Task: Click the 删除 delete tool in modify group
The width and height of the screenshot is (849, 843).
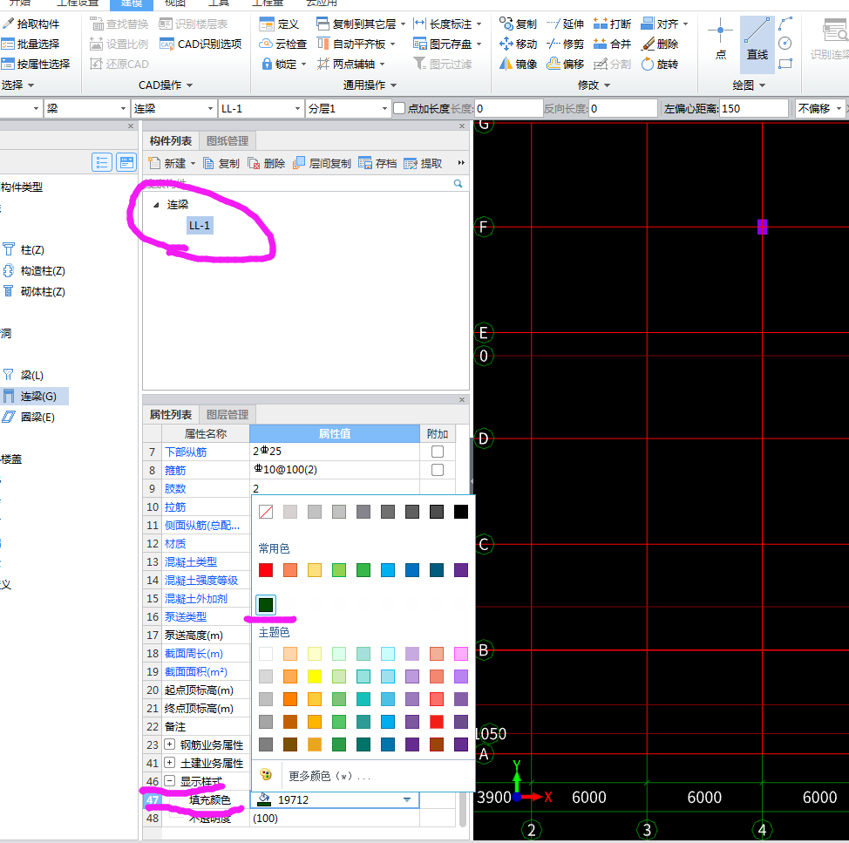Action: (660, 44)
